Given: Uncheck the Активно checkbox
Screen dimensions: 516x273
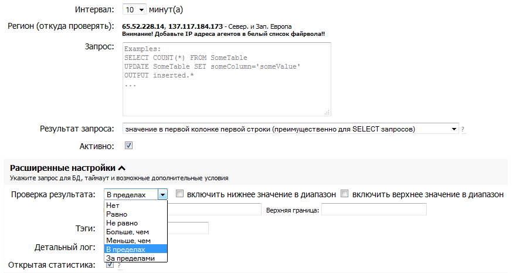Looking at the screenshot, I should pos(128,146).
